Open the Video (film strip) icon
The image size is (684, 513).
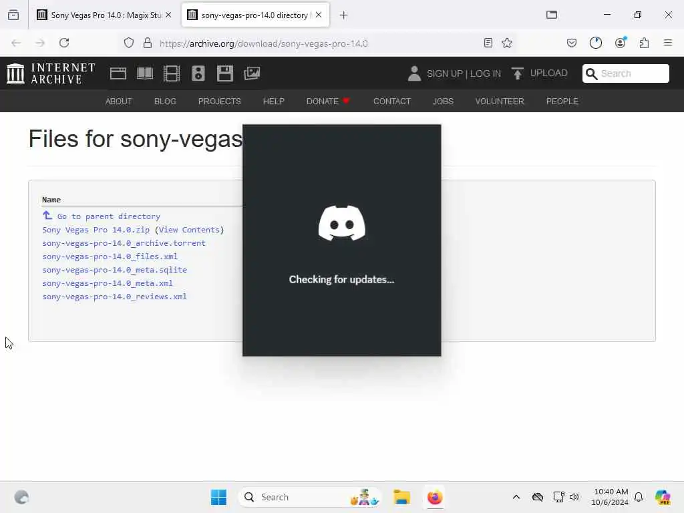point(172,73)
